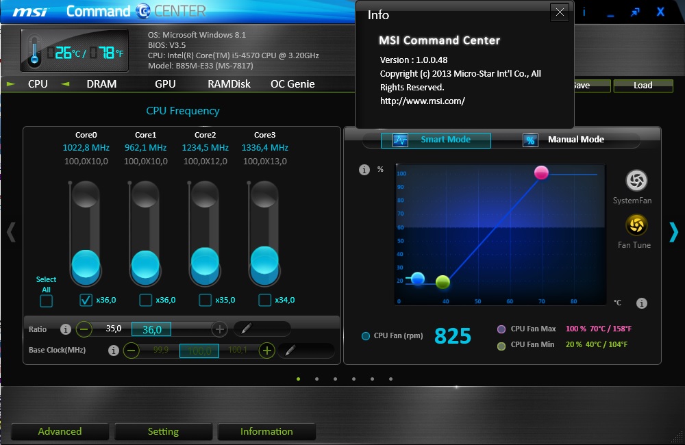Click the Core2 frequency slider knob
685x445 pixels.
click(205, 262)
